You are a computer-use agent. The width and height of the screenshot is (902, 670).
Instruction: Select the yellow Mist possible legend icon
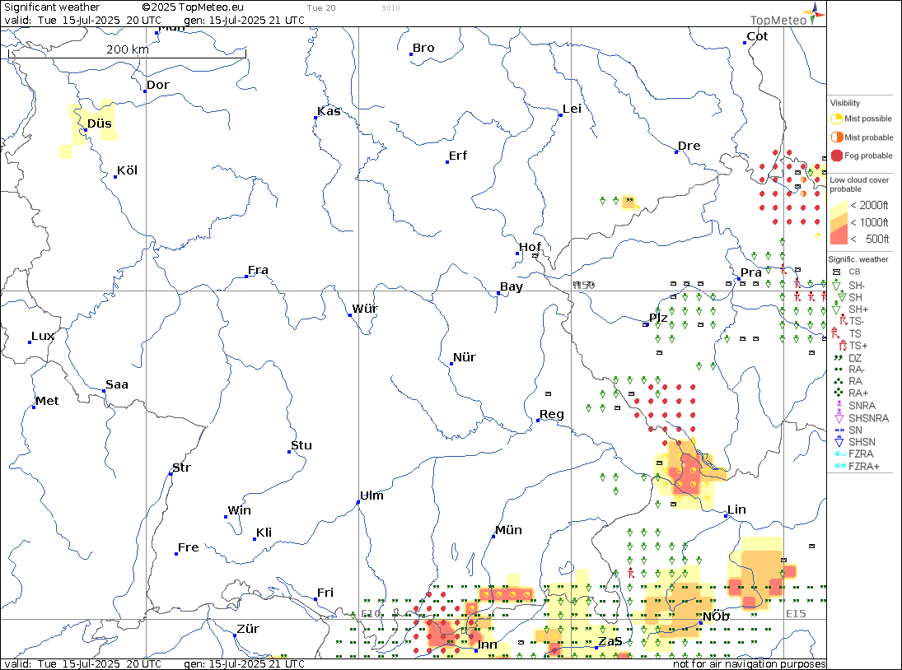tap(836, 119)
